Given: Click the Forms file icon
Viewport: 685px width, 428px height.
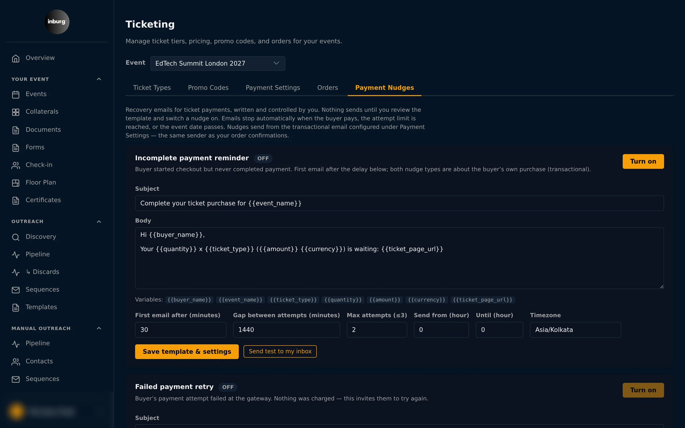Looking at the screenshot, I should tap(16, 148).
